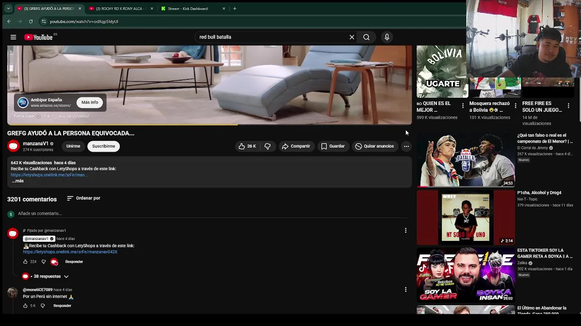Open a new browser tab
This screenshot has width=581, height=326.
pyautogui.click(x=235, y=9)
